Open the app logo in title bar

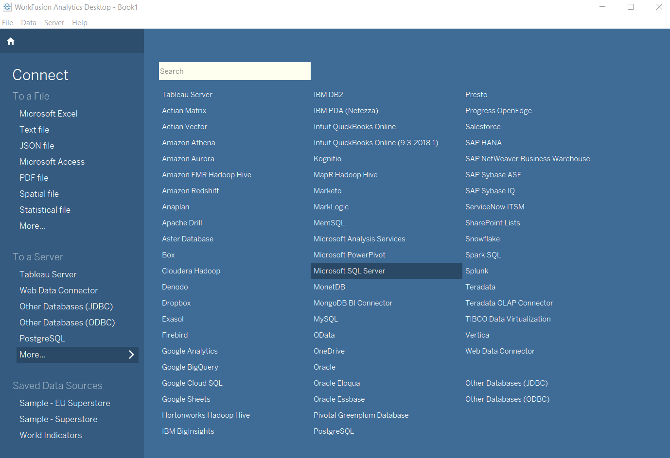[x=7, y=7]
